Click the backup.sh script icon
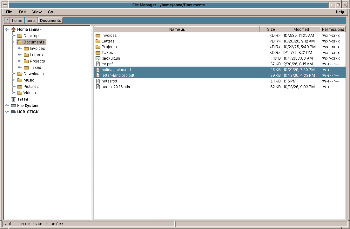This screenshot has width=350, height=229. click(98, 58)
